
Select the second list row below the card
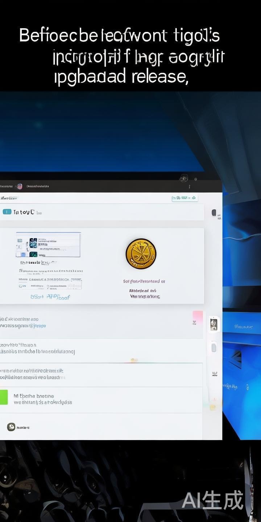pyautogui.click(x=101, y=348)
